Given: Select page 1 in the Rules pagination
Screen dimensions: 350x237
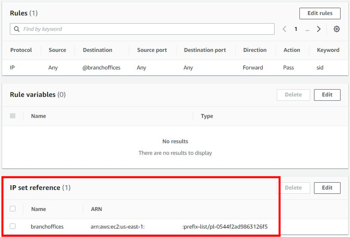Looking at the screenshot, I should (297, 29).
